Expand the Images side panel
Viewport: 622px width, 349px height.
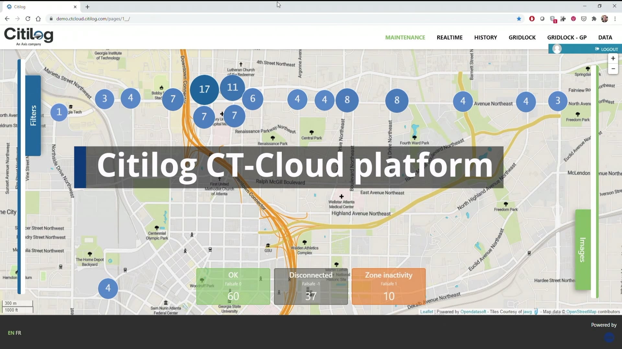pyautogui.click(x=583, y=250)
